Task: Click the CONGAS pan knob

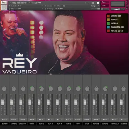Action: (105, 89)
